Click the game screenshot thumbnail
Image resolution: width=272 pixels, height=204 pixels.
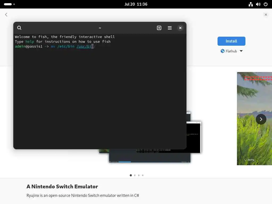click(254, 118)
